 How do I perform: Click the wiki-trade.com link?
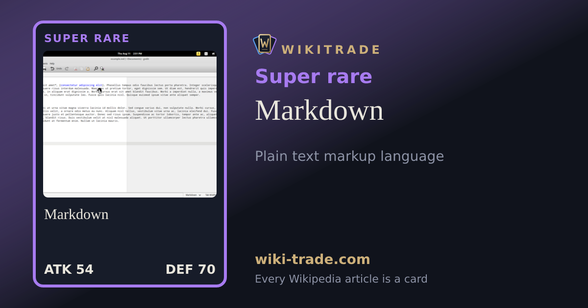click(313, 259)
